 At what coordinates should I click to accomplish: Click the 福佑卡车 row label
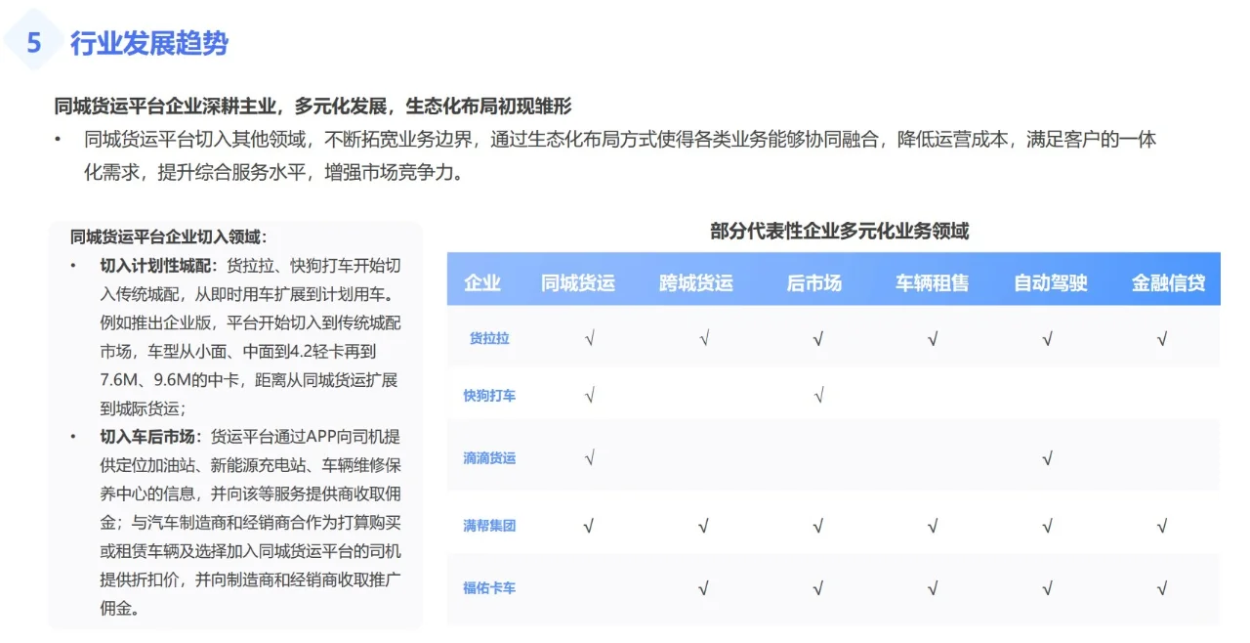pos(489,588)
